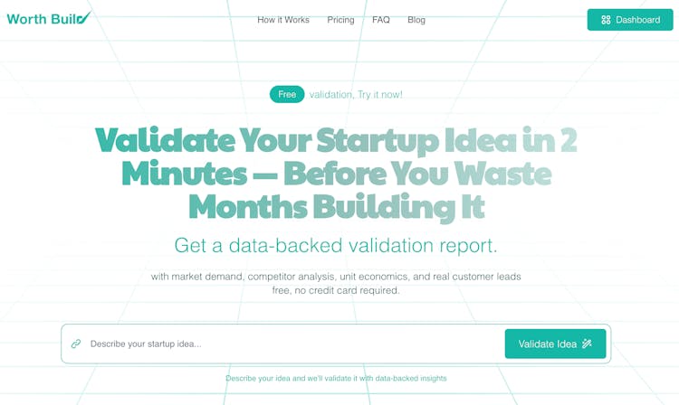Screen dimensions: 679x405
Task: Click the 'free, no credit card required' text
Action: [336, 290]
